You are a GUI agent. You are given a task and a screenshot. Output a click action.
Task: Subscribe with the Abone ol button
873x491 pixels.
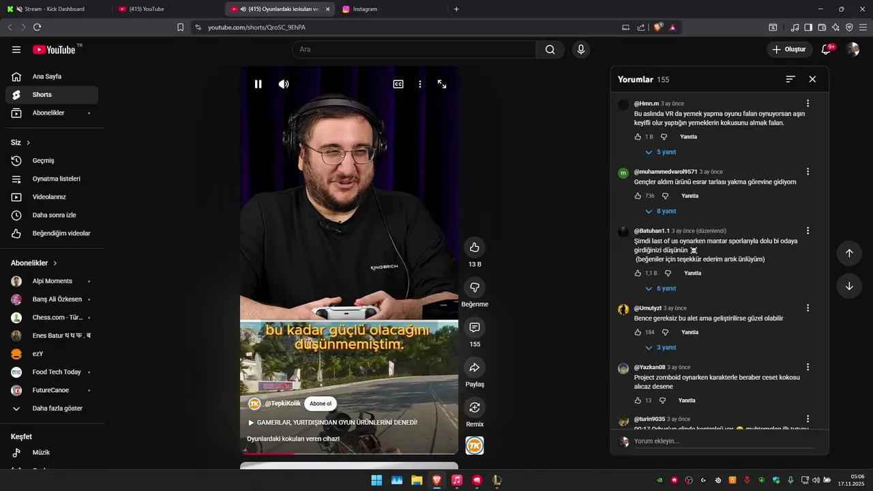(321, 404)
